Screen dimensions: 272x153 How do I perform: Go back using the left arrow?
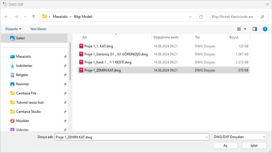(6, 17)
